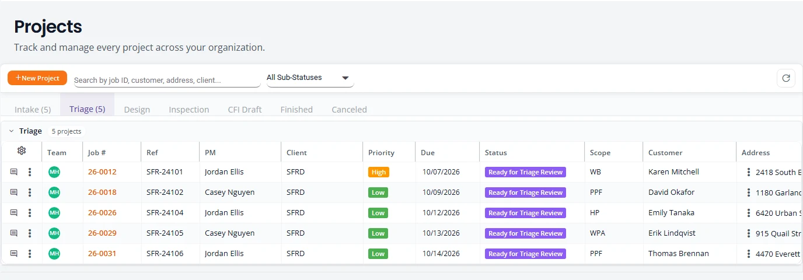Show Canceled projects tab

349,109
